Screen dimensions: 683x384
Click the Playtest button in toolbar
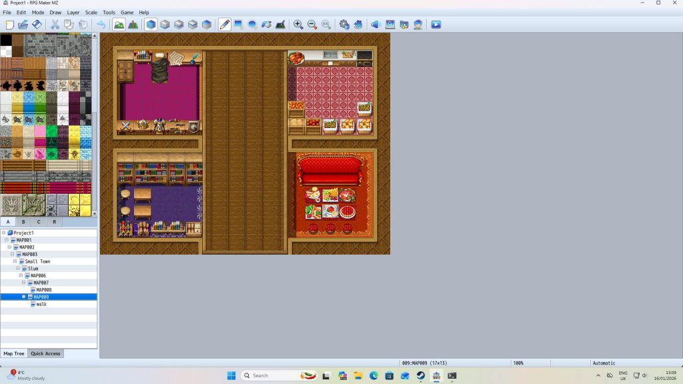(436, 25)
